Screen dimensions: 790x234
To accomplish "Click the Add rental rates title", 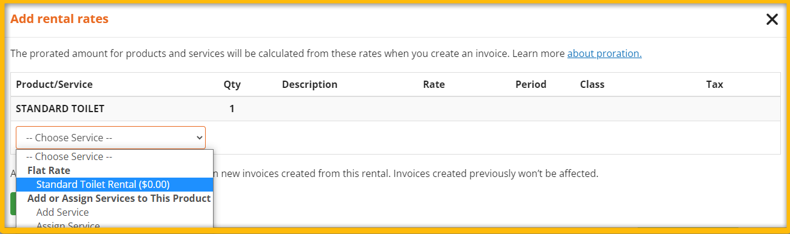I will pos(59,19).
